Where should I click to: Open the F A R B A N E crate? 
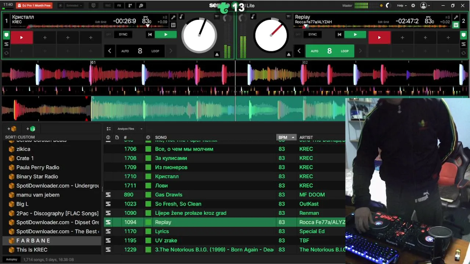tap(52, 241)
